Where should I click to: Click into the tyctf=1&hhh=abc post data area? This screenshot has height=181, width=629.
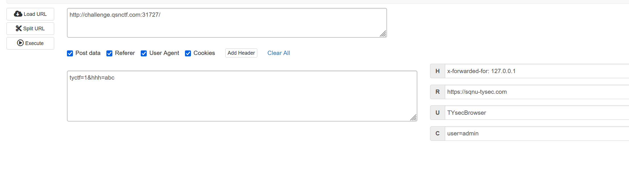242,96
